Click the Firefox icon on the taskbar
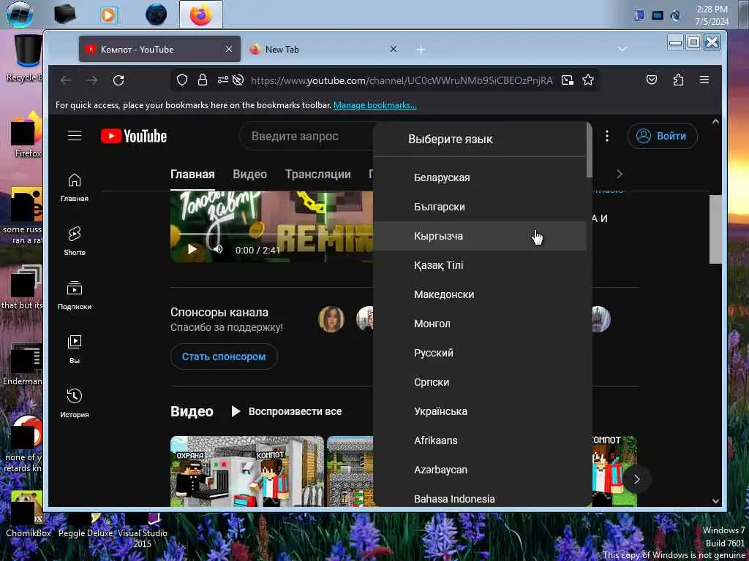The image size is (749, 561). pos(200,15)
